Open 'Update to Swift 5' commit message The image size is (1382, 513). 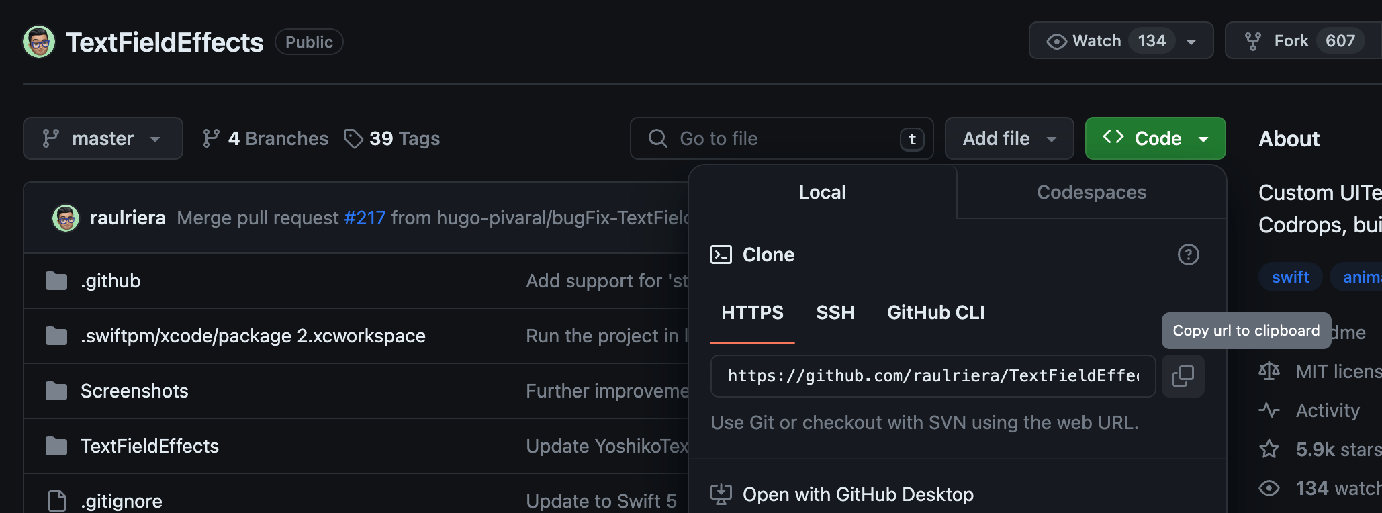point(601,501)
